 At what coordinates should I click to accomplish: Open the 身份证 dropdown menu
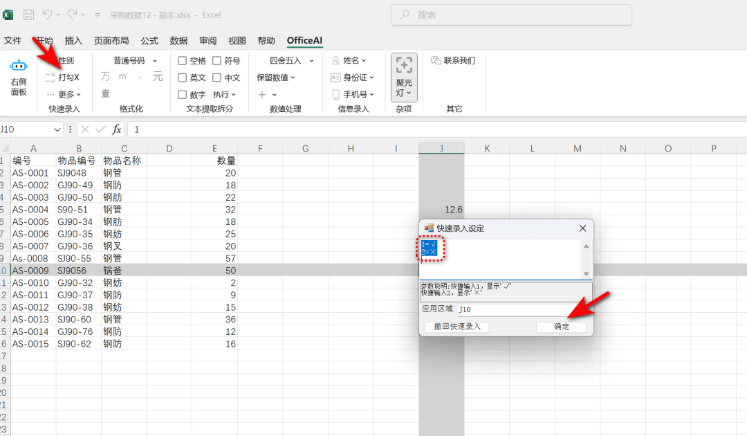click(x=352, y=78)
